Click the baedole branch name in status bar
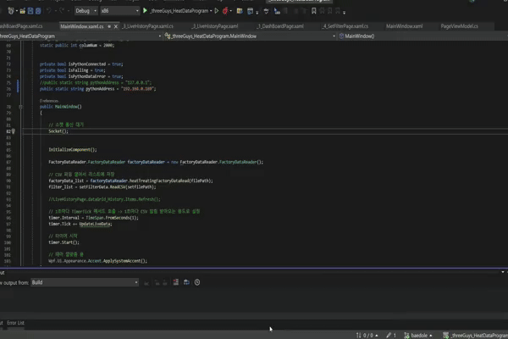508x339 pixels. [x=419, y=335]
